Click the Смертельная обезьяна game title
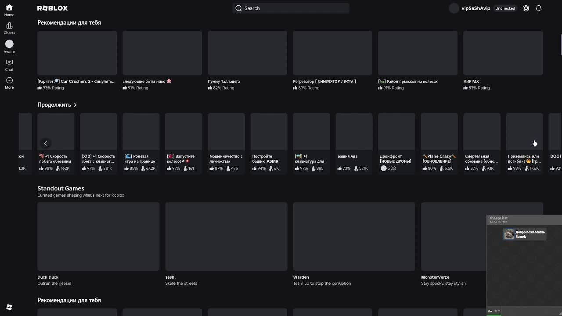Screen dimensions: 562x316 pos(481,158)
